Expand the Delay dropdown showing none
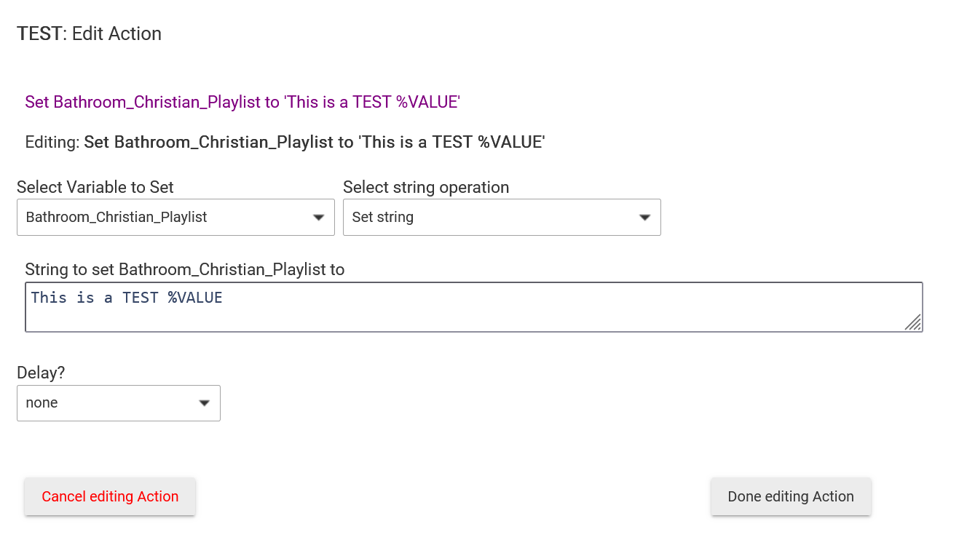 118,402
